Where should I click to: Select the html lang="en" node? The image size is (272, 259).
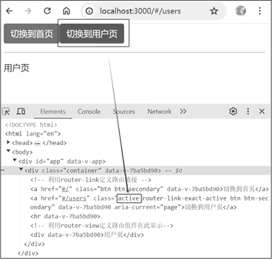click(33, 134)
